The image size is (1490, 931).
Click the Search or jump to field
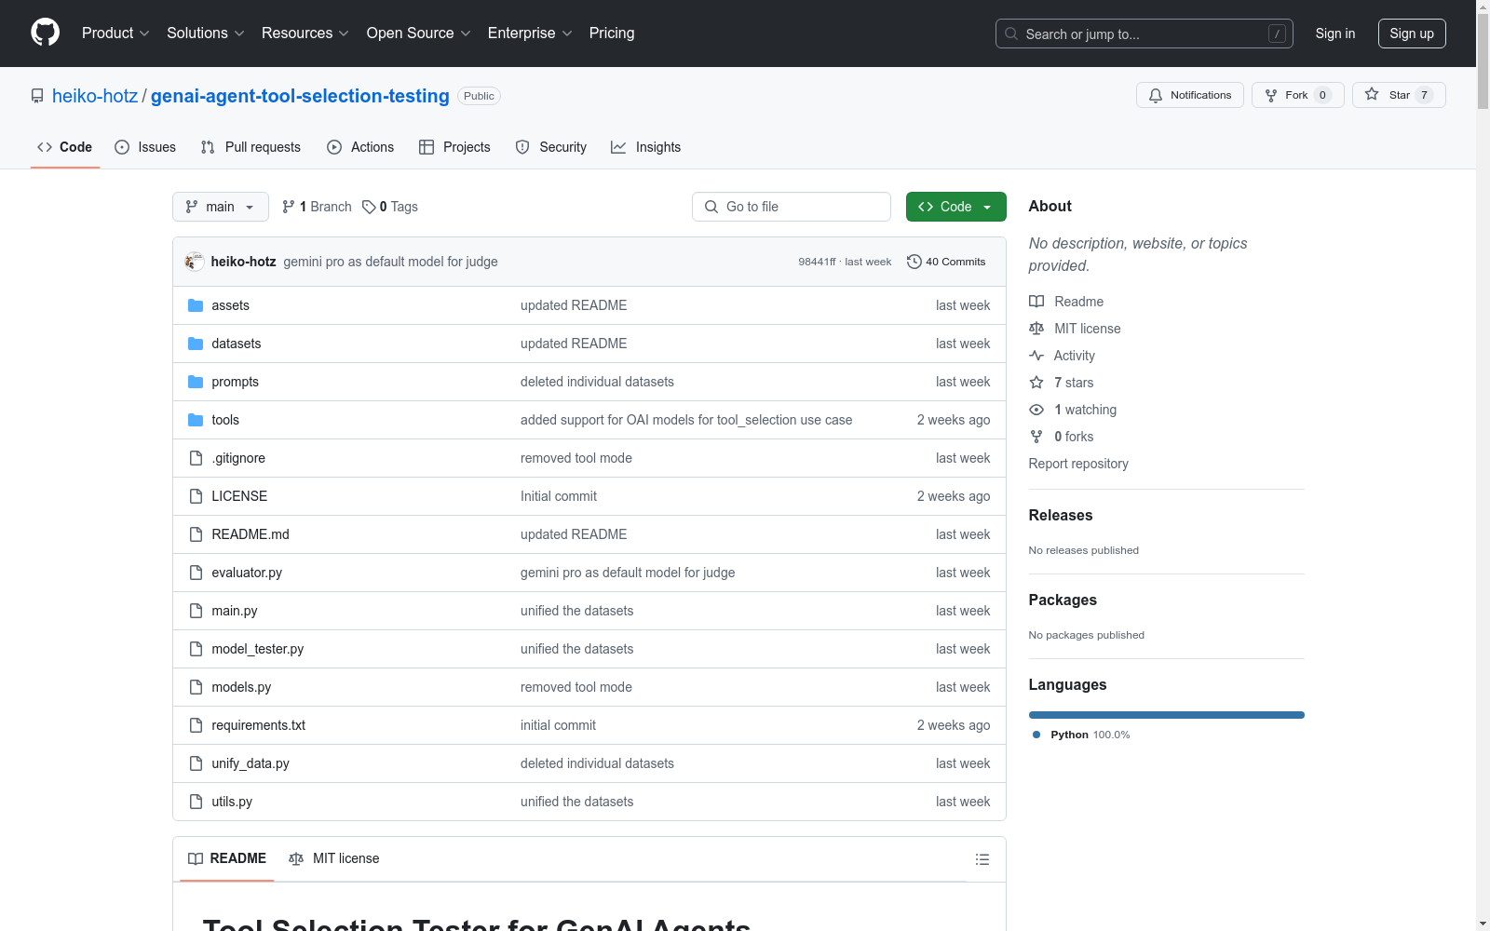coord(1145,34)
